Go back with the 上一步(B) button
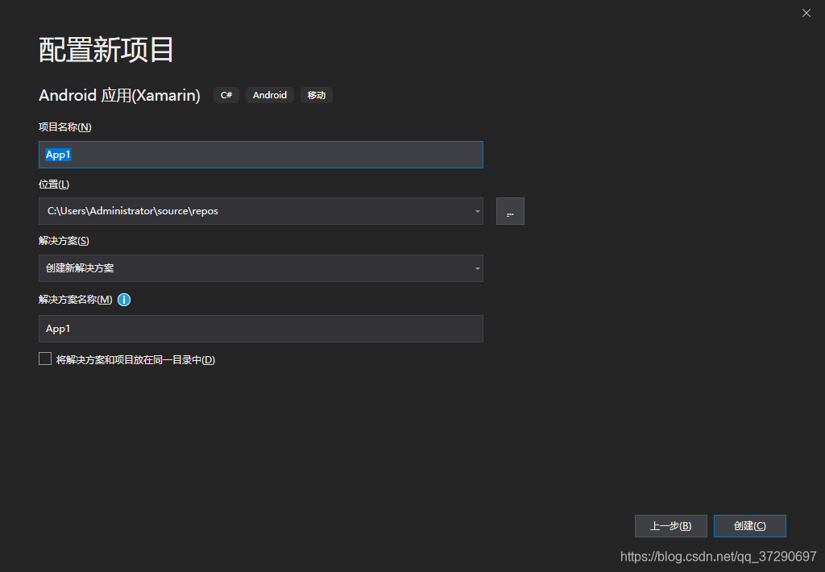The height and width of the screenshot is (572, 825). click(671, 526)
